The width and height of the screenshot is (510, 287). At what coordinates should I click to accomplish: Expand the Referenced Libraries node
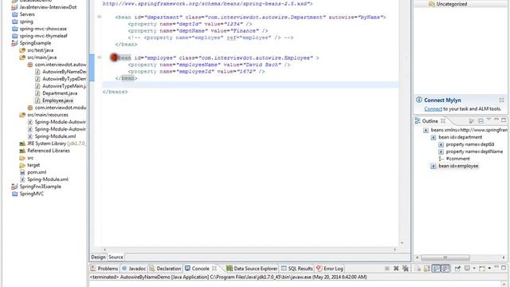[x=49, y=151]
